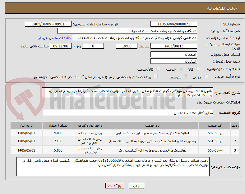The image size is (245, 194).
Task: Click the deadline time field 19:00
Action: (x=127, y=46)
